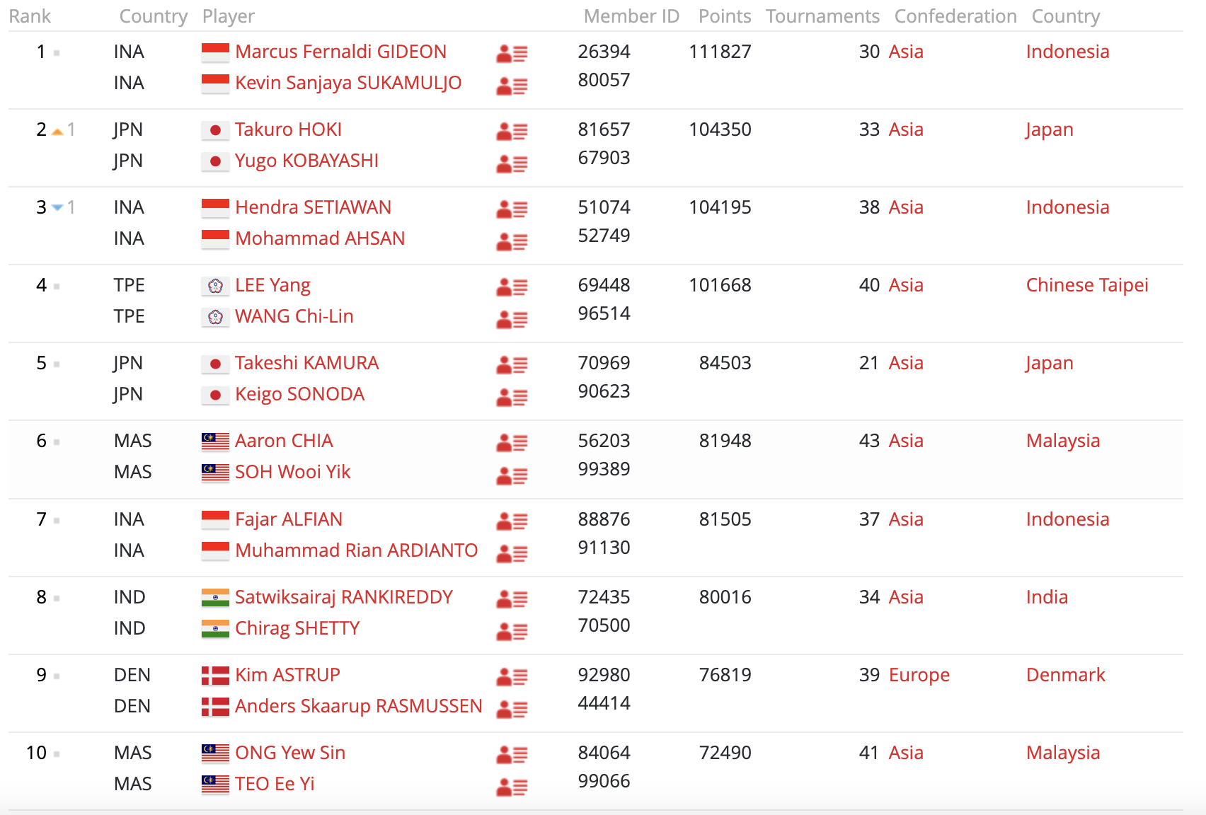The width and height of the screenshot is (1206, 815).
Task: Click the Tournaments column header
Action: point(822,16)
